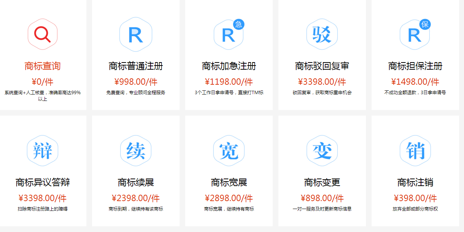This screenshot has width=464, height=232.
Task: Select the R icon with 保 badge
Action: click(x=414, y=34)
